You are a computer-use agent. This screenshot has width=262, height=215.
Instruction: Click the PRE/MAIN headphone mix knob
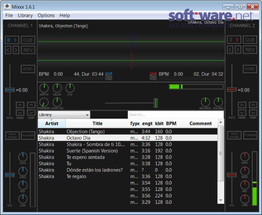pyautogui.click(x=44, y=102)
